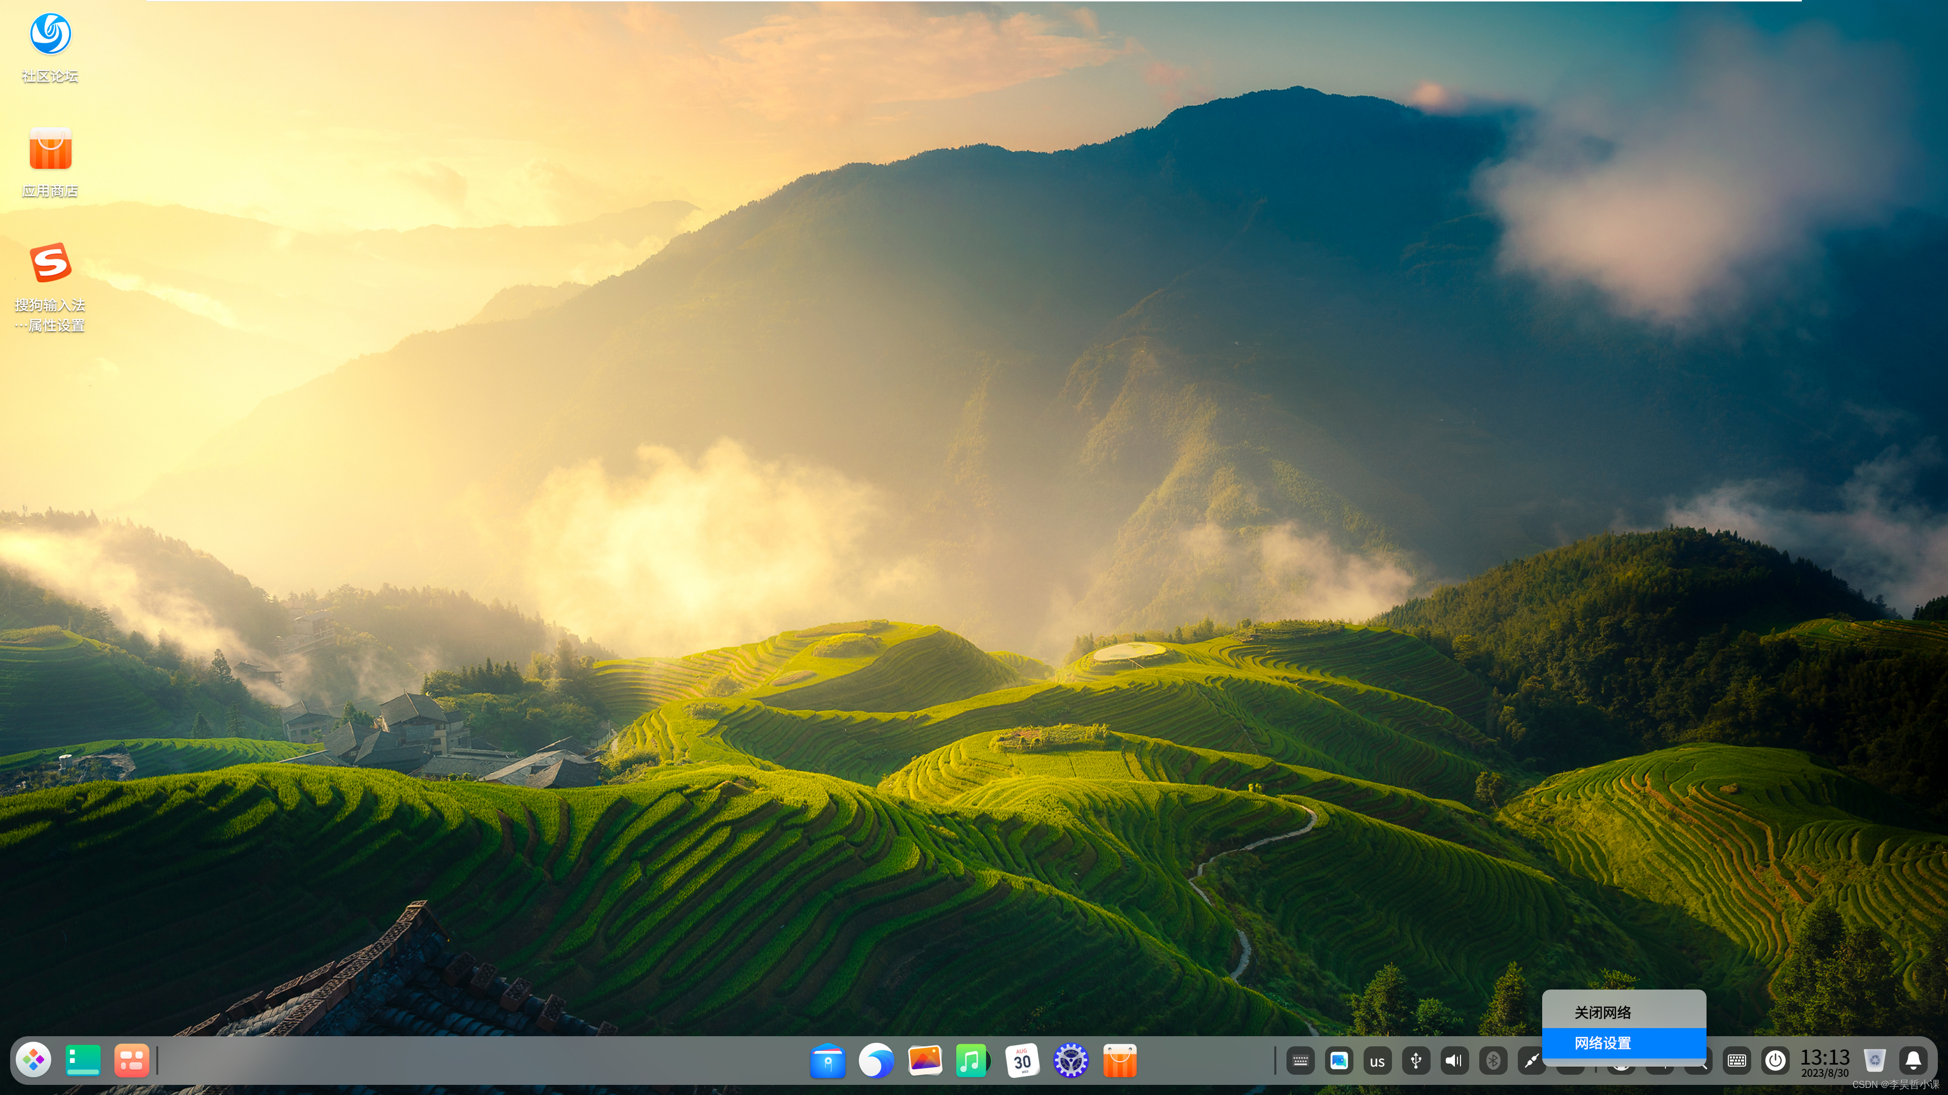This screenshot has width=1948, height=1095.
Task: Open the multitasking view dock icon
Action: click(131, 1060)
